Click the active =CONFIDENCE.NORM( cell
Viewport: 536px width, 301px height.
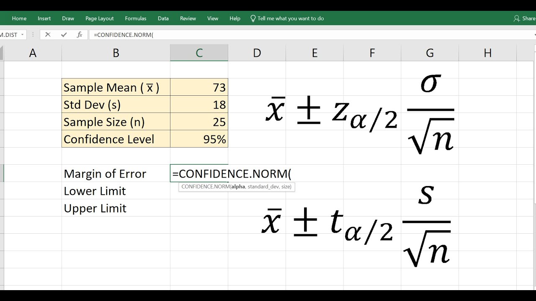click(x=199, y=173)
